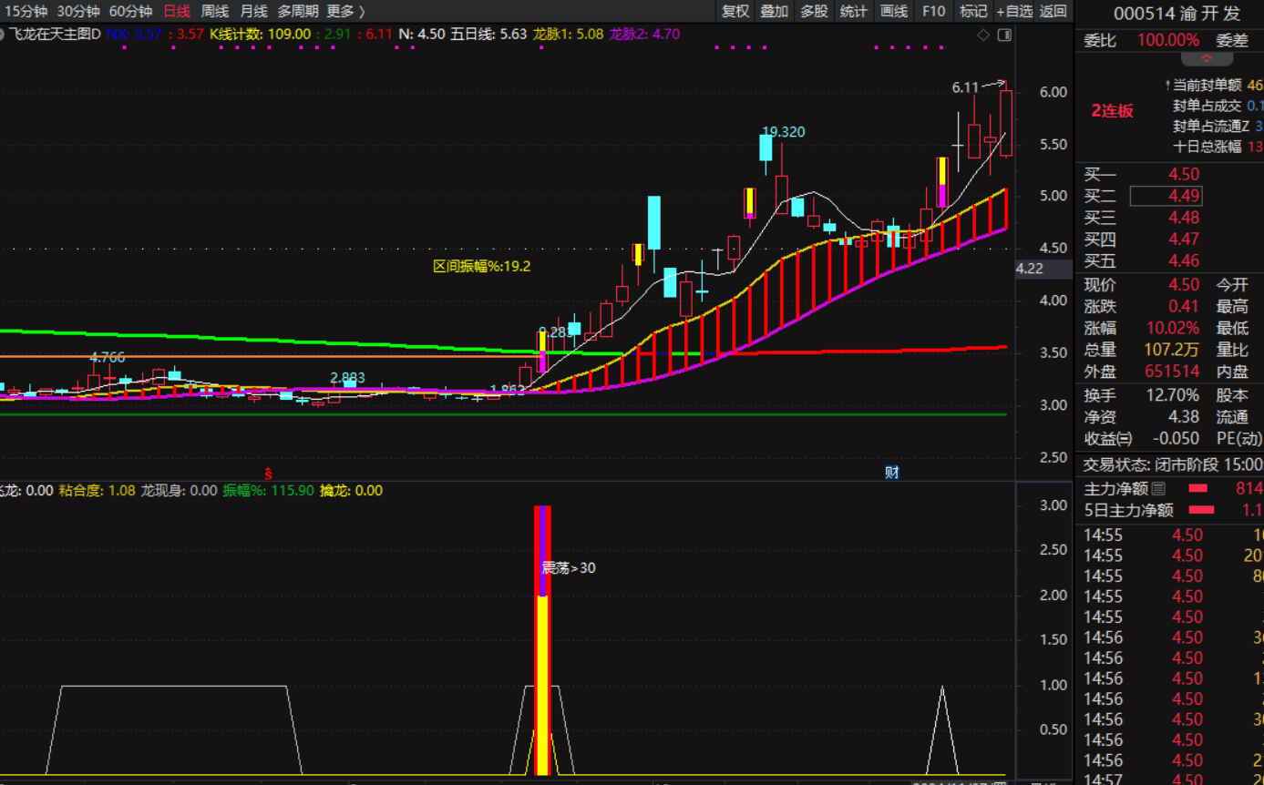Screen dimensions: 1264x785
Task: Select the 周线 weekly chart tab
Action: click(x=215, y=11)
